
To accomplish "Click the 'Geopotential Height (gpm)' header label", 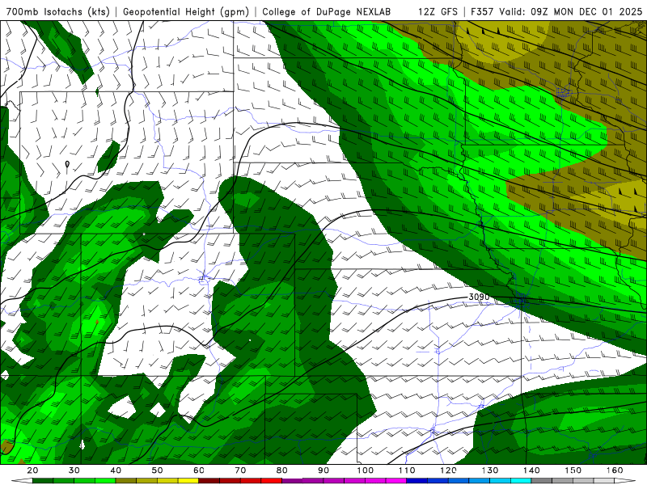I will coord(186,11).
